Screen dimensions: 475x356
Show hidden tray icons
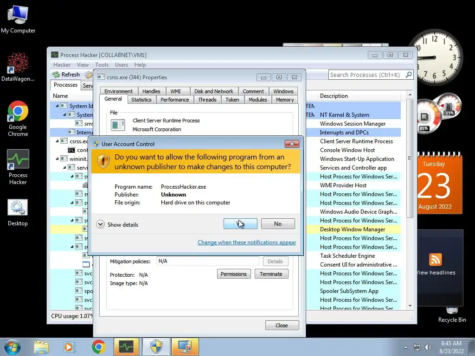(x=405, y=347)
